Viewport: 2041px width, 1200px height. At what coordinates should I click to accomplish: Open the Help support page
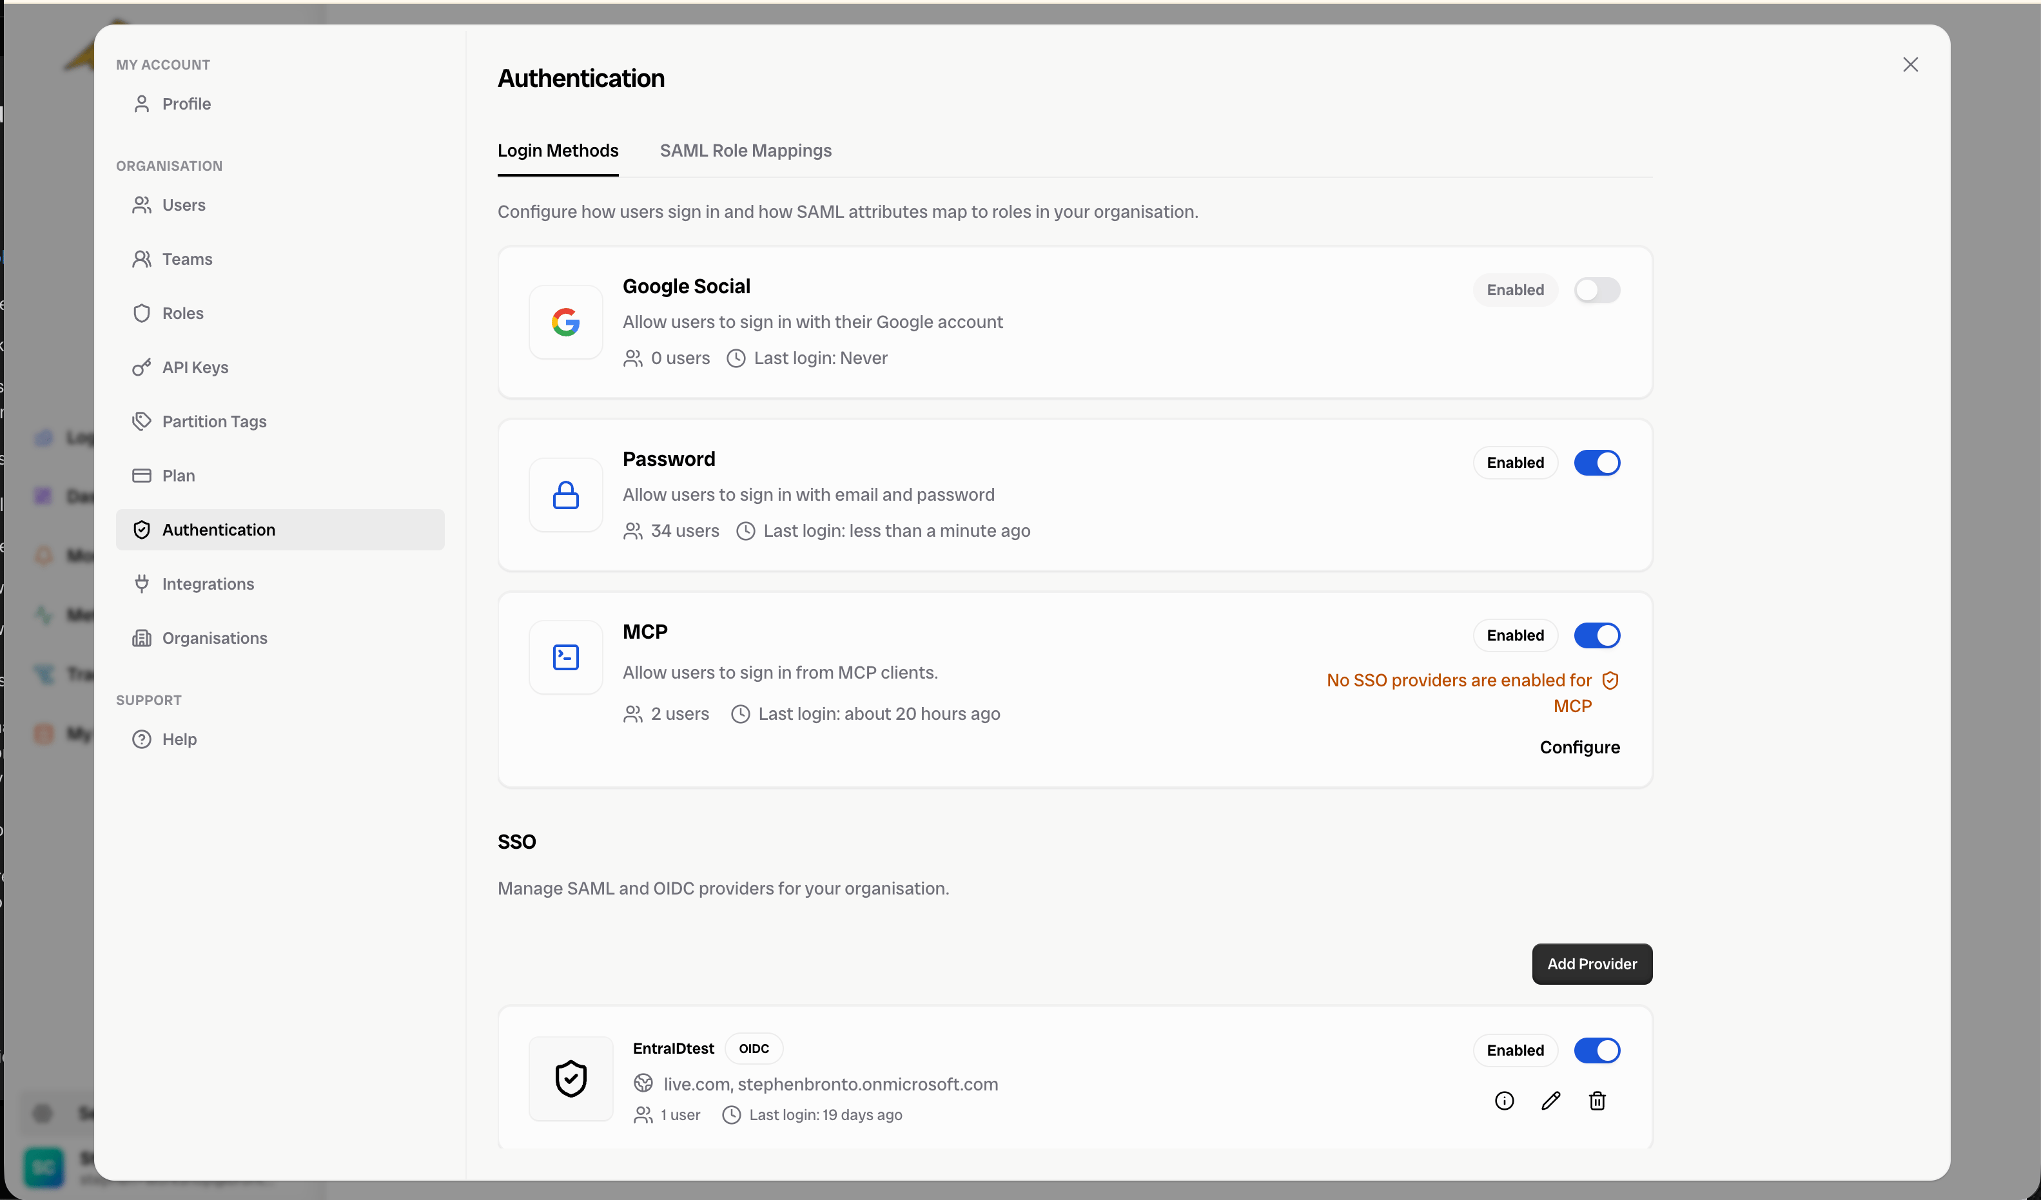[x=279, y=739]
